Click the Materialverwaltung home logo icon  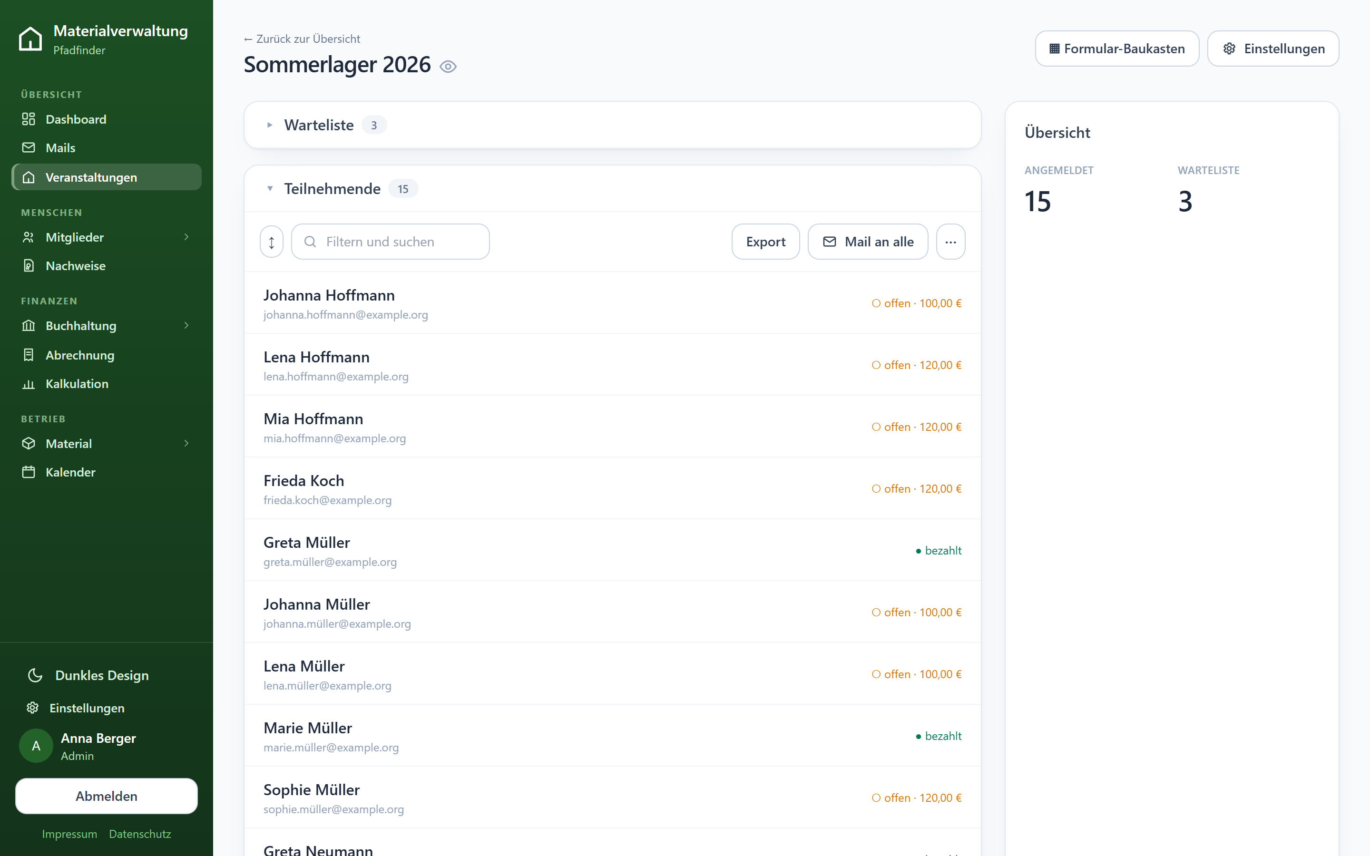(x=30, y=39)
